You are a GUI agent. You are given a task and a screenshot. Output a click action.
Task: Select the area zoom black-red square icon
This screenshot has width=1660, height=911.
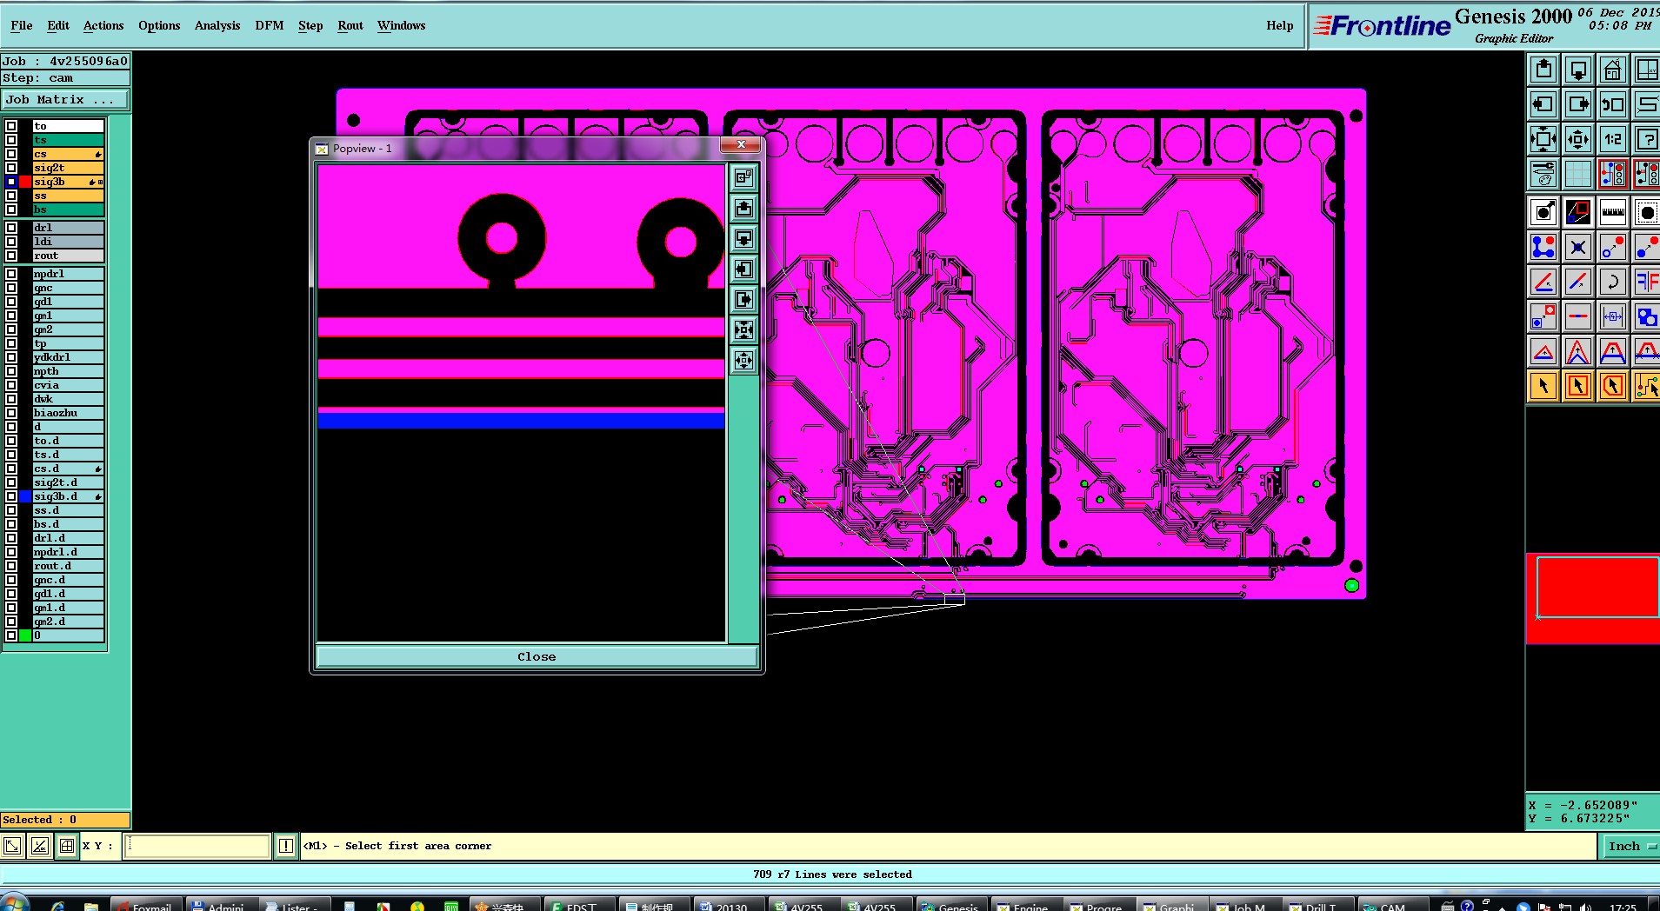coord(1578,212)
